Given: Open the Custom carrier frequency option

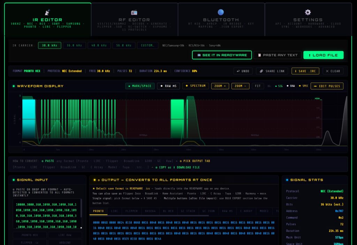Looking at the screenshot, I should [x=147, y=45].
